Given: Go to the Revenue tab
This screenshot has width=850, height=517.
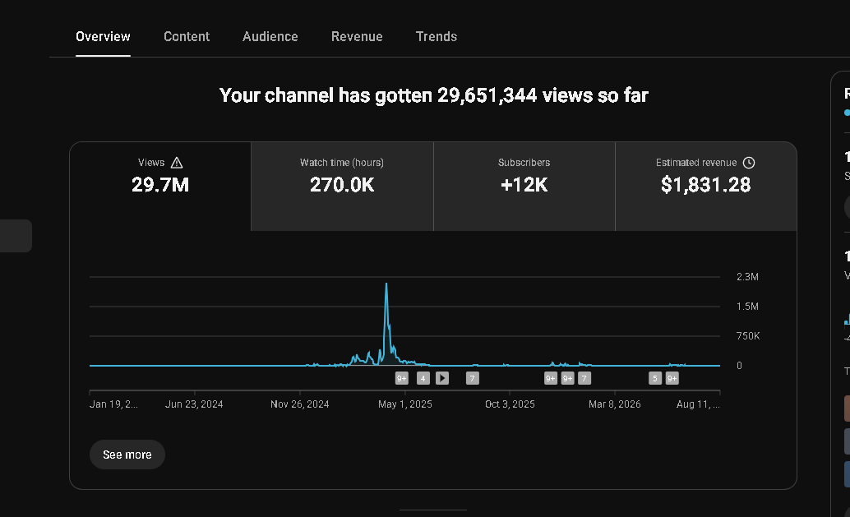Looking at the screenshot, I should pyautogui.click(x=357, y=36).
